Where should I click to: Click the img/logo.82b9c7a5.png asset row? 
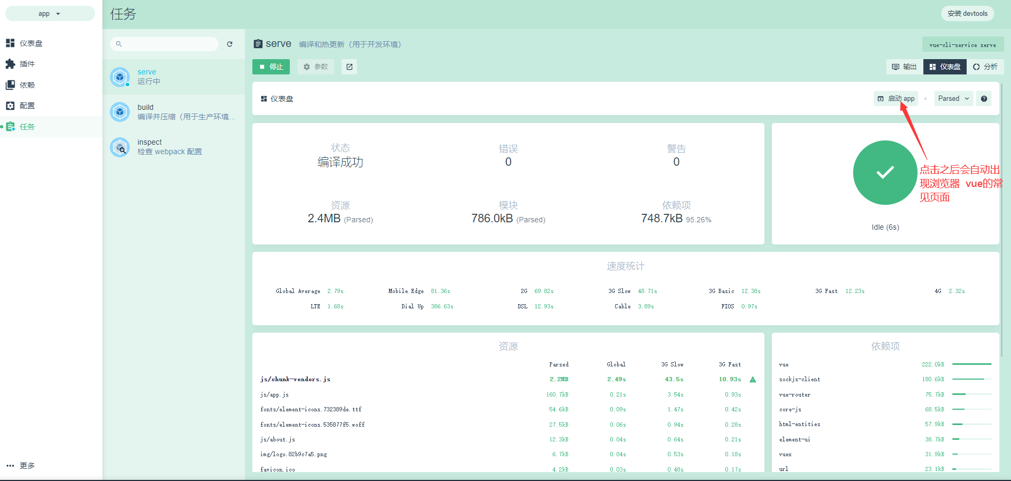tap(508, 454)
